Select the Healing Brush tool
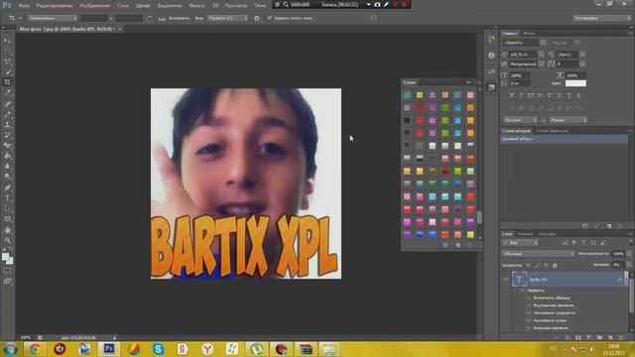635x357 pixels. point(7,103)
